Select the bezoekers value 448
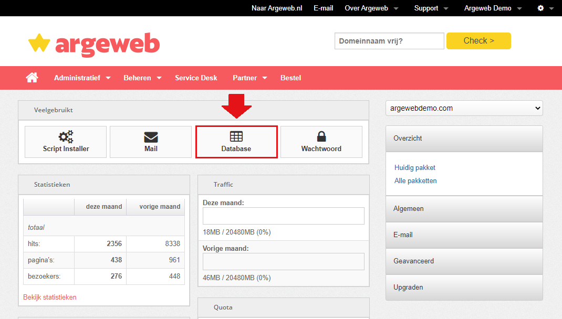Screen dimensions: 562x319 point(174,276)
